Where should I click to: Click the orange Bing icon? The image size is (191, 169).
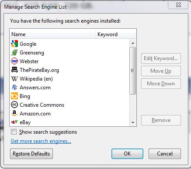pyautogui.click(x=14, y=96)
